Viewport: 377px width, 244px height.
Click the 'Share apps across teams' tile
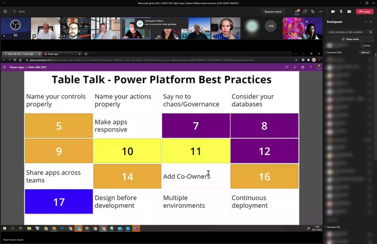(59, 176)
